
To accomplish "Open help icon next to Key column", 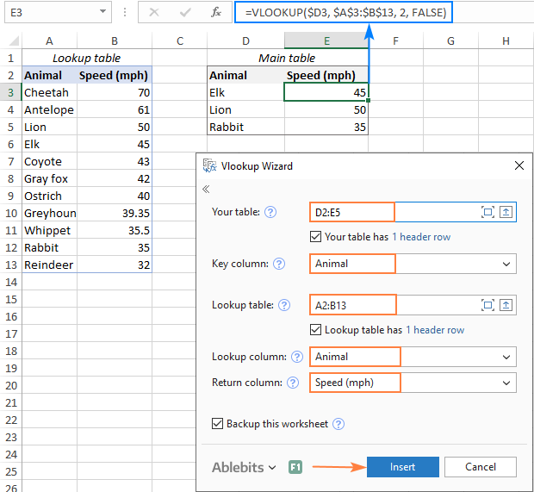I will [x=279, y=264].
